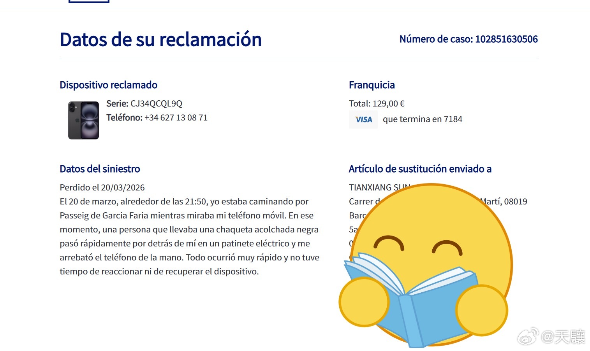This screenshot has width=590, height=351.
Task: Select the address fragment "Martí, 08019"
Action: pyautogui.click(x=504, y=201)
